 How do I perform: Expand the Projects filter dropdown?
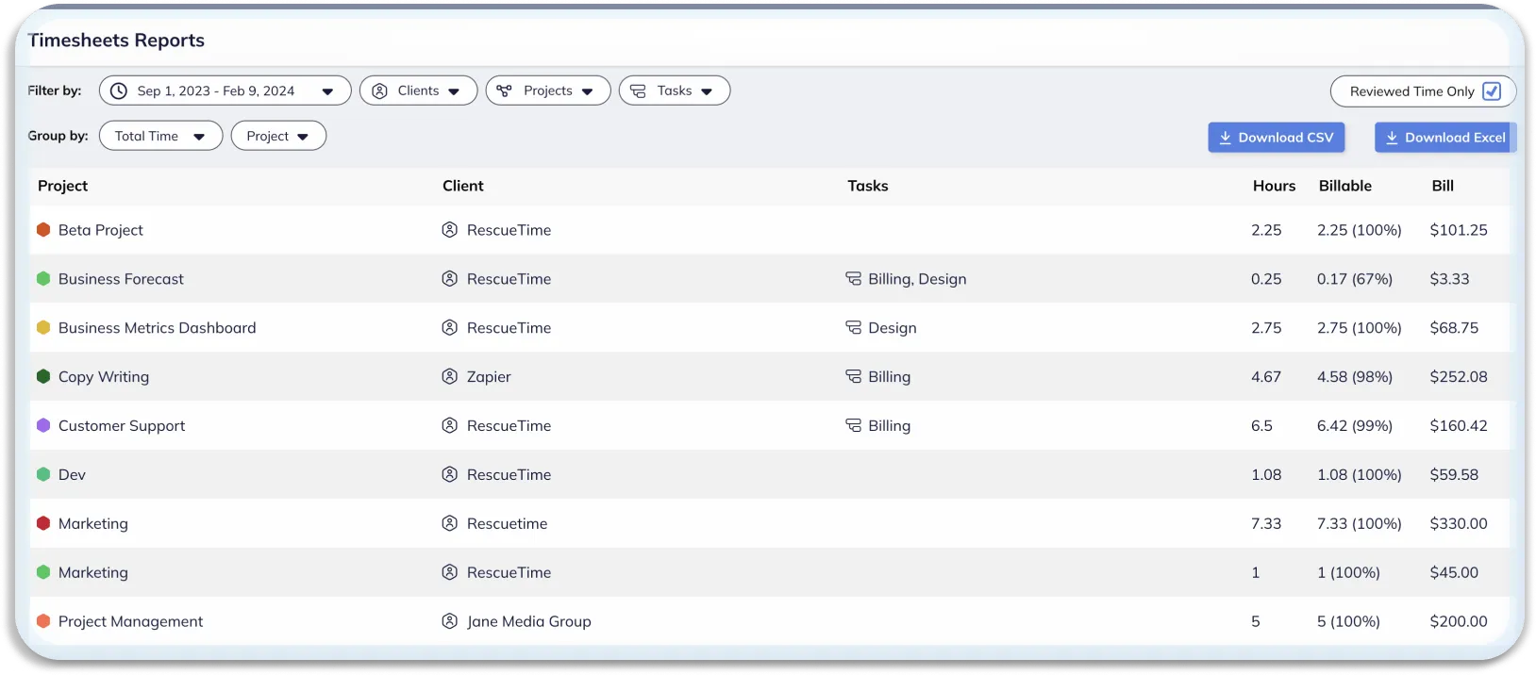[x=548, y=91]
